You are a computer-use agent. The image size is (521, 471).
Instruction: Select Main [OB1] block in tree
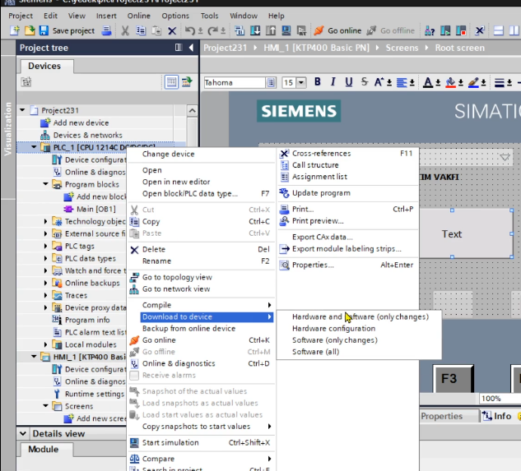(x=96, y=209)
